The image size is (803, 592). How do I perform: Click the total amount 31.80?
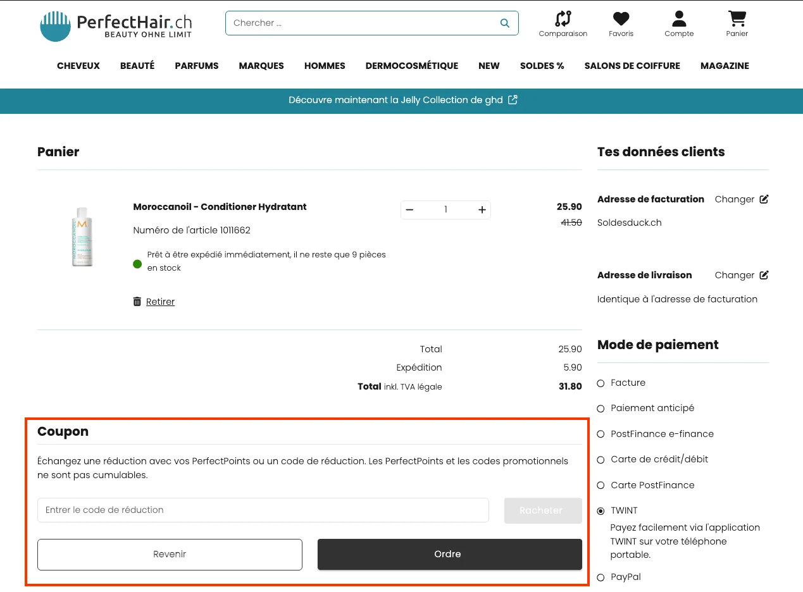(570, 386)
